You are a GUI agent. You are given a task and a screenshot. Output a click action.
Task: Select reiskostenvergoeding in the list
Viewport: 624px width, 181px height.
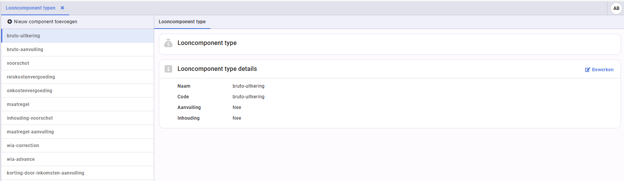click(31, 77)
